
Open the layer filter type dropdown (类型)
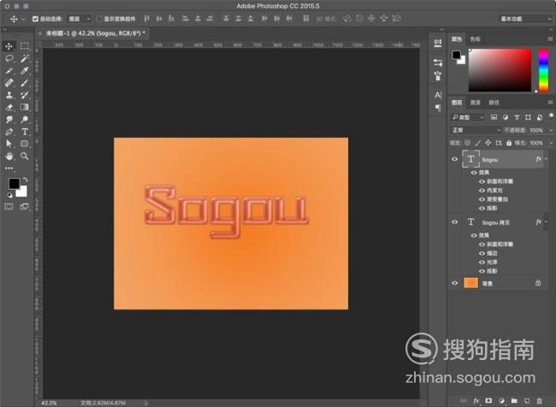[x=467, y=117]
